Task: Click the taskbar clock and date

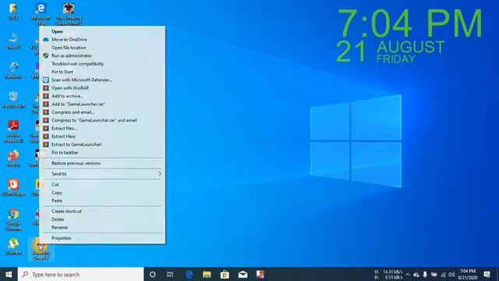Action: tap(468, 274)
